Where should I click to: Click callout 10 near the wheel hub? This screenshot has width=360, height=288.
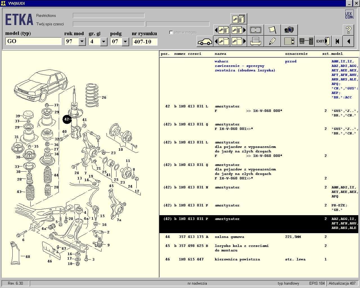[120, 149]
